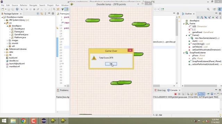Select Platform.java in Package Explorer

[20, 38]
